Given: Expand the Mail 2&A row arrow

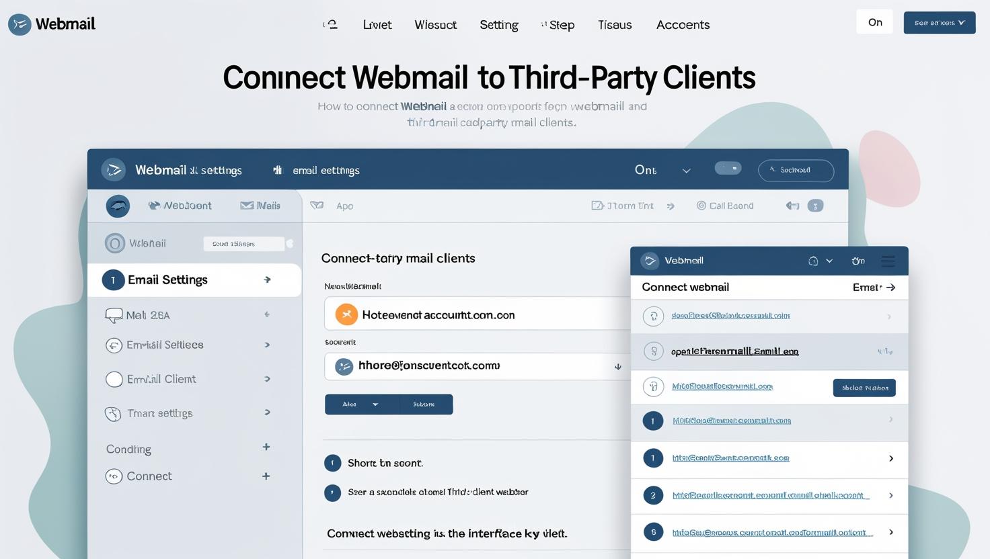Looking at the screenshot, I should [267, 314].
